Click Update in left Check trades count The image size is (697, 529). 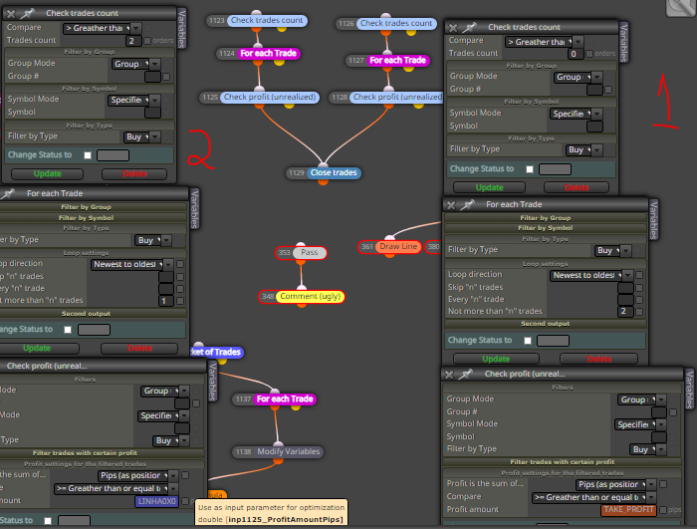coord(47,174)
